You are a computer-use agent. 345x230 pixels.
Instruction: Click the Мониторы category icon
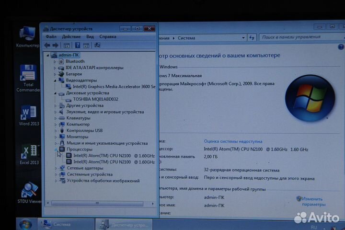[62, 137]
